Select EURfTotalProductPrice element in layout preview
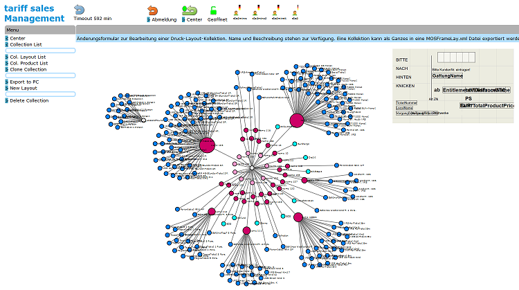The image size is (519, 290). tap(487, 105)
